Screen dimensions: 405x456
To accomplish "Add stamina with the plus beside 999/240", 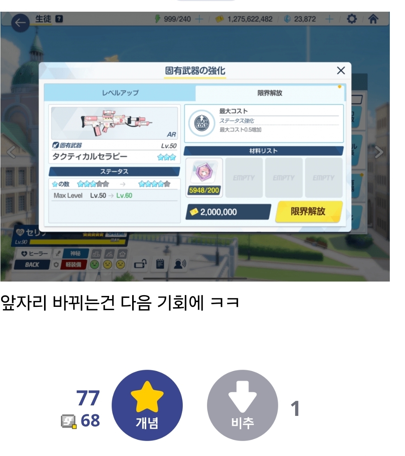I will click(199, 19).
